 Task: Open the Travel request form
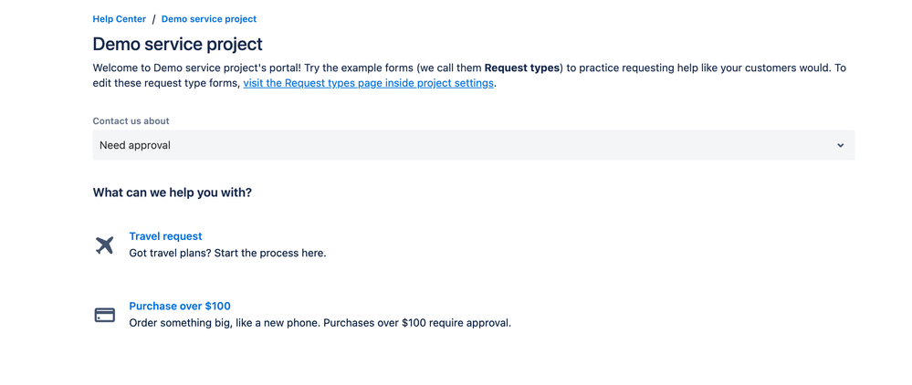(166, 236)
